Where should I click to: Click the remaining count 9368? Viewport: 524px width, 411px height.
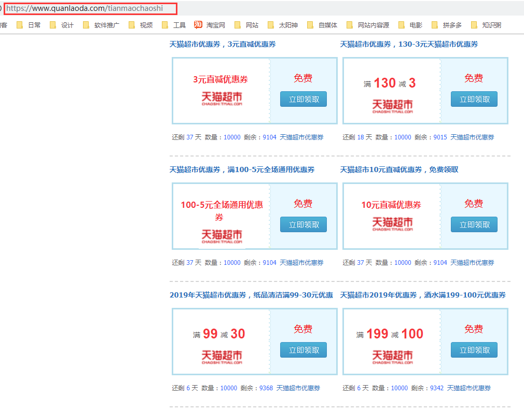pos(266,388)
